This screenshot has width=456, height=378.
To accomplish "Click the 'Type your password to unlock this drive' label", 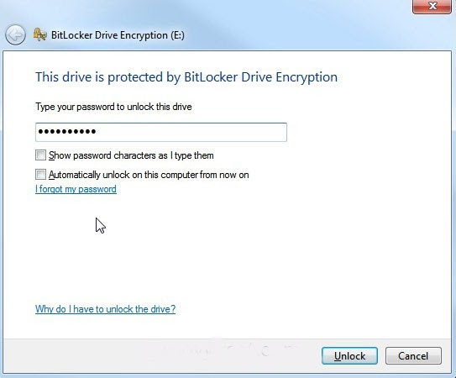I will [x=113, y=107].
